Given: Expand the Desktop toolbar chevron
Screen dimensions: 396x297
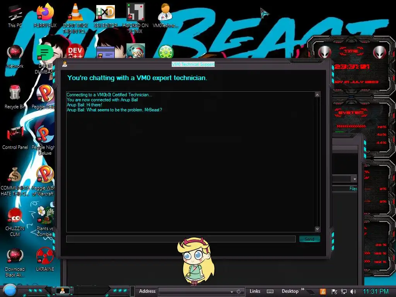Looking at the screenshot, I should pos(302,289).
